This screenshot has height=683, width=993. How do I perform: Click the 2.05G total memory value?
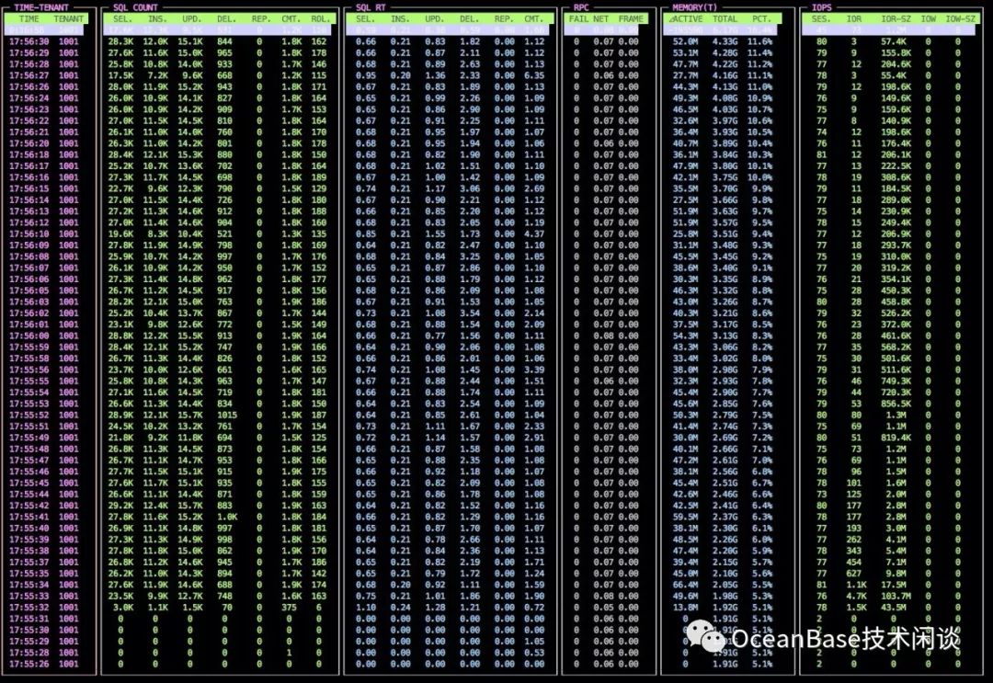(725, 585)
